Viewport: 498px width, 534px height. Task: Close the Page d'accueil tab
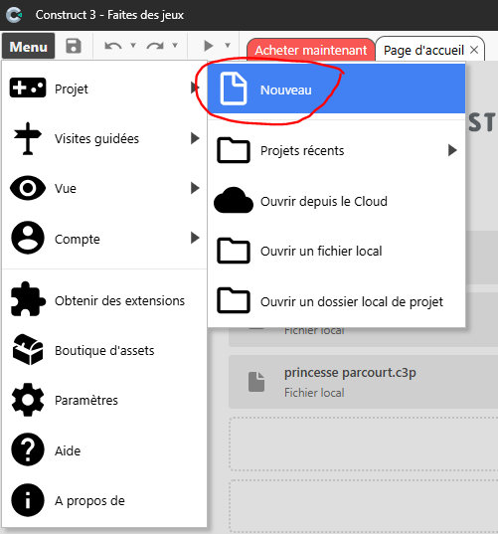click(474, 50)
